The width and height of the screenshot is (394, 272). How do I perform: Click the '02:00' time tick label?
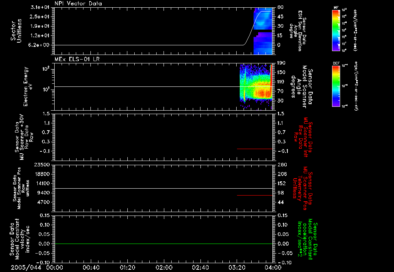[164, 267]
